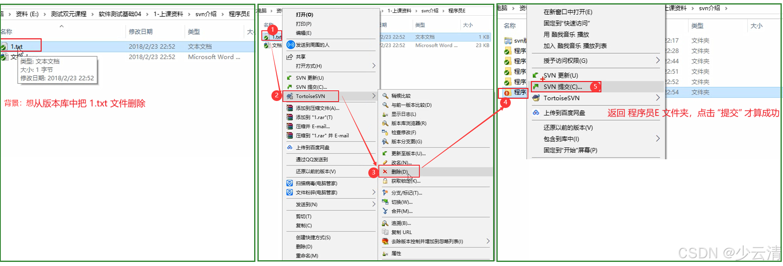The height and width of the screenshot is (266, 783).
Task: Expand 打开方式(H) submenu arrow
Action: pos(374,66)
